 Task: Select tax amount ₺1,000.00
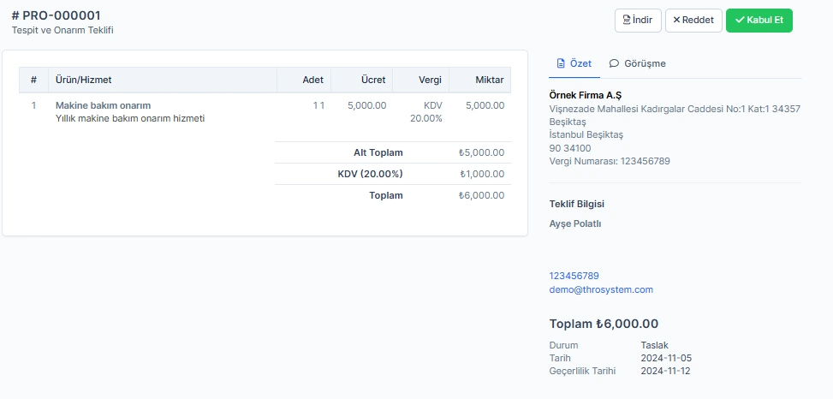pyautogui.click(x=482, y=174)
